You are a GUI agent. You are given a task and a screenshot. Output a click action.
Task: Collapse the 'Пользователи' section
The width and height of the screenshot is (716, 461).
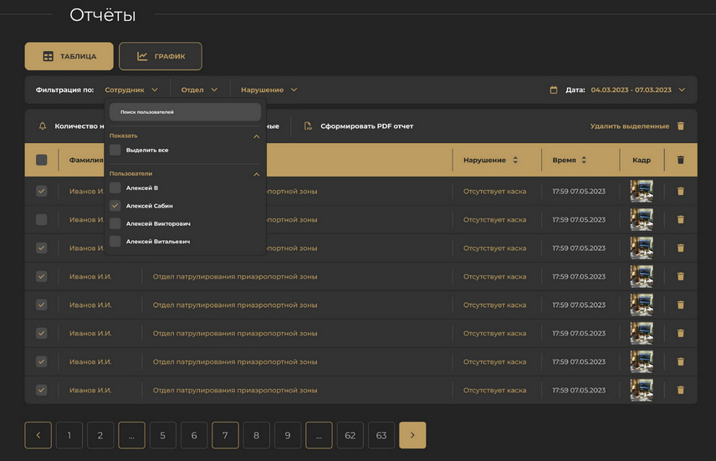(x=257, y=174)
